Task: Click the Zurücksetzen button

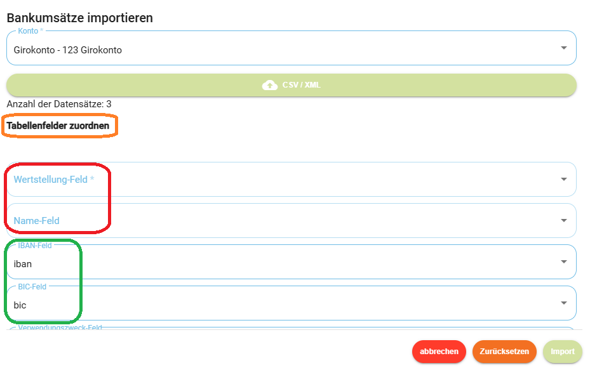Action: (504, 352)
